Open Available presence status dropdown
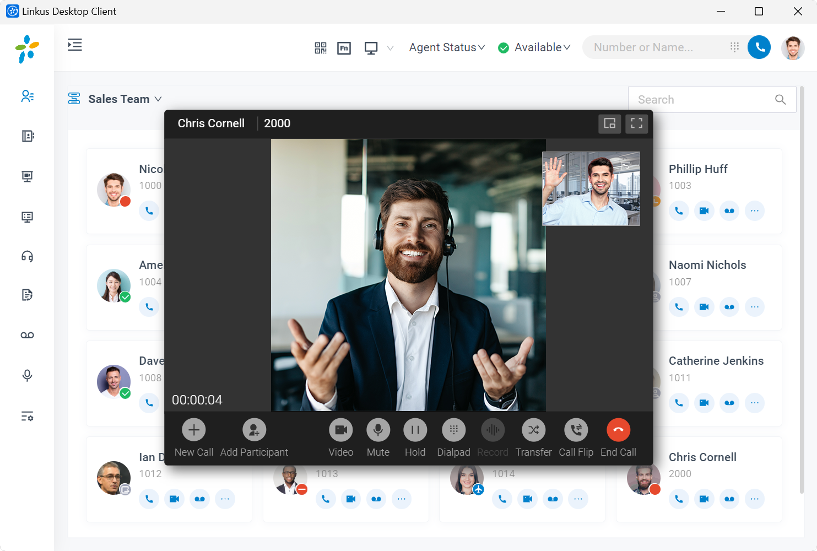Viewport: 817px width, 551px height. [x=534, y=47]
